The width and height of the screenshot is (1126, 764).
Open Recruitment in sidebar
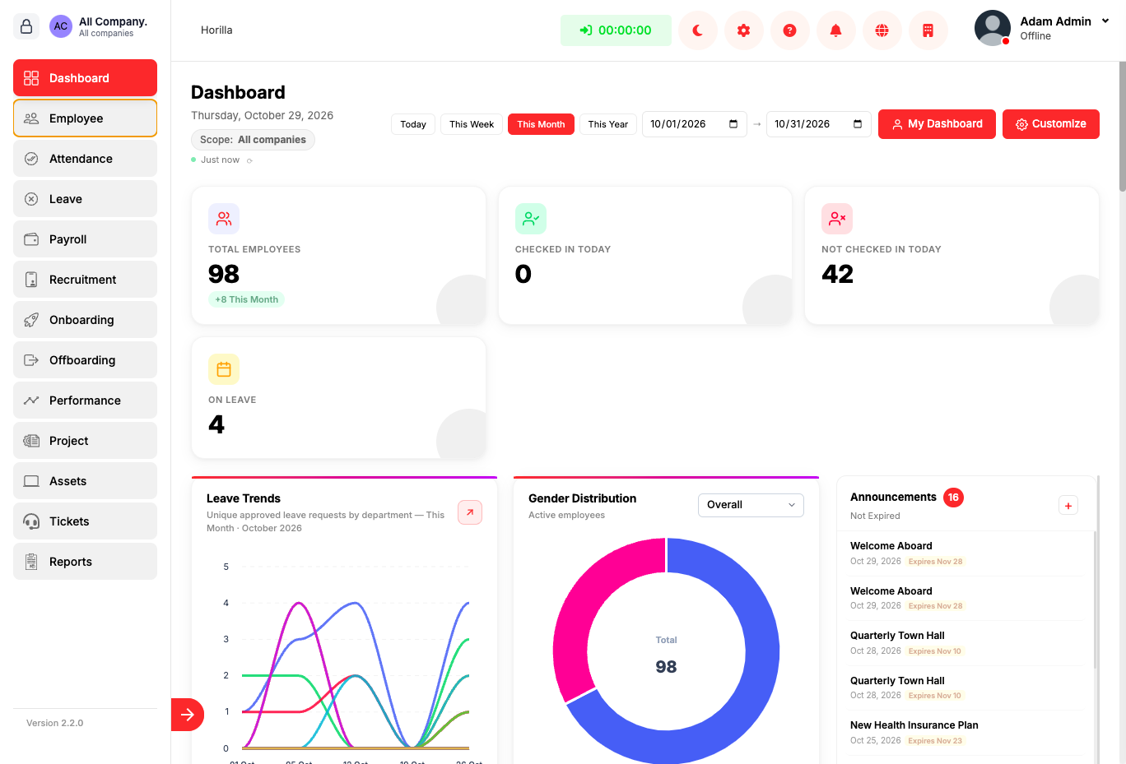[85, 280]
